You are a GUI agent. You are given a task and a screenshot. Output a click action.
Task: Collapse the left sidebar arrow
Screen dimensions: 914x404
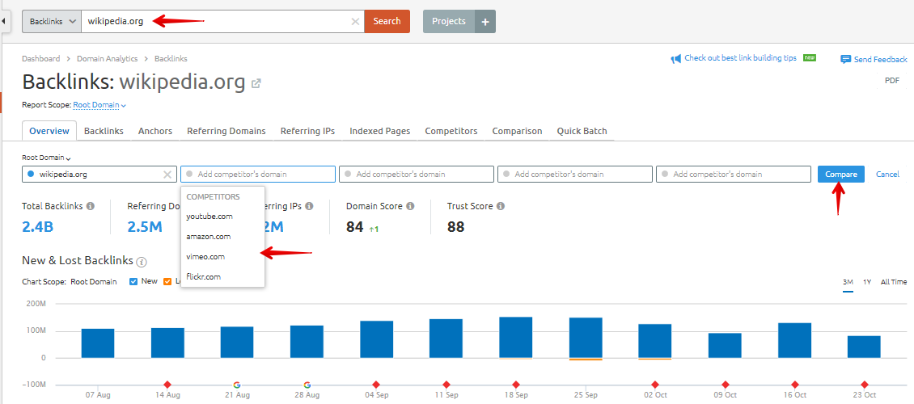pyautogui.click(x=4, y=21)
